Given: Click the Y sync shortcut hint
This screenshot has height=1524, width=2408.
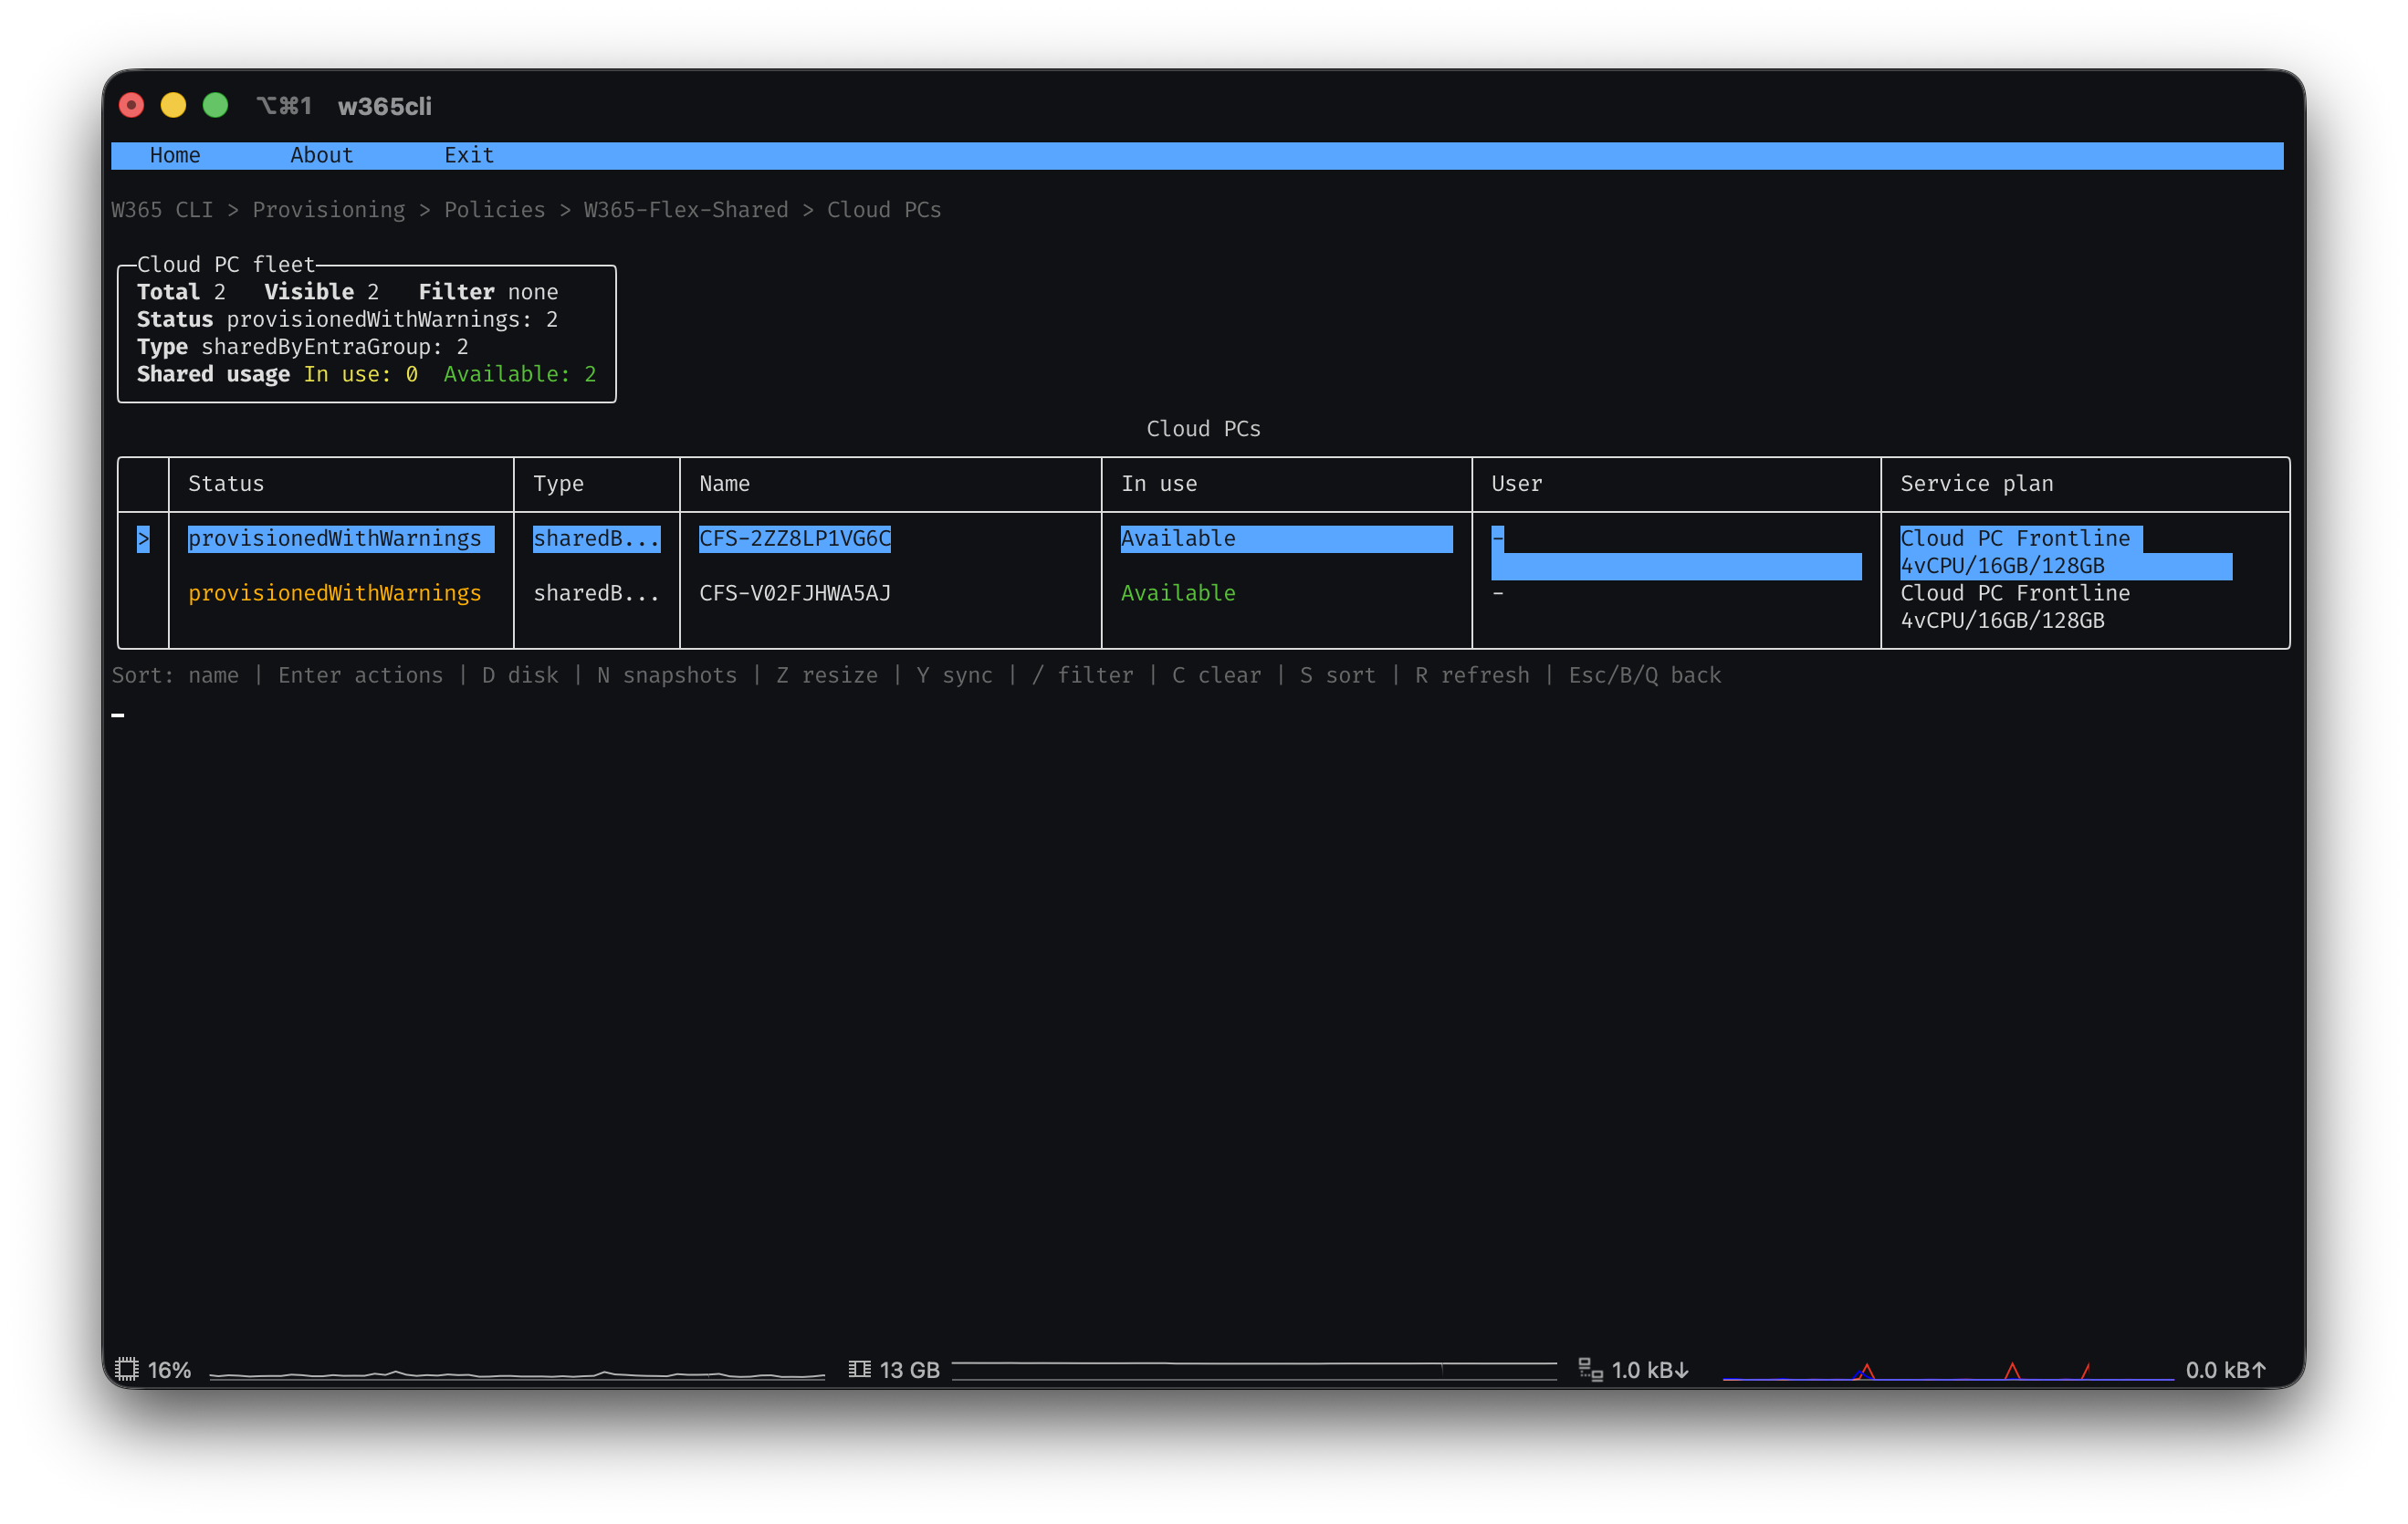Looking at the screenshot, I should tap(955, 676).
